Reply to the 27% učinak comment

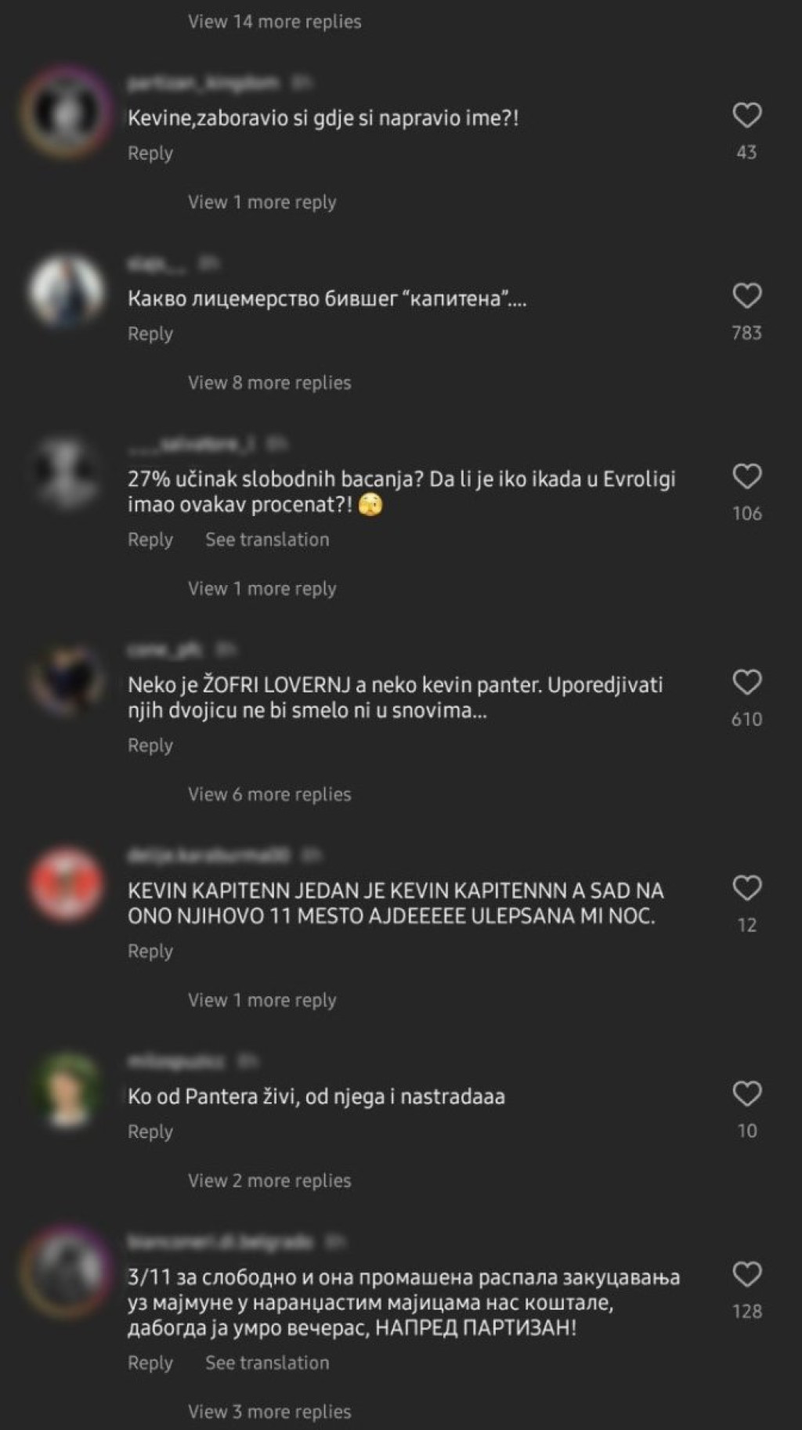(150, 540)
